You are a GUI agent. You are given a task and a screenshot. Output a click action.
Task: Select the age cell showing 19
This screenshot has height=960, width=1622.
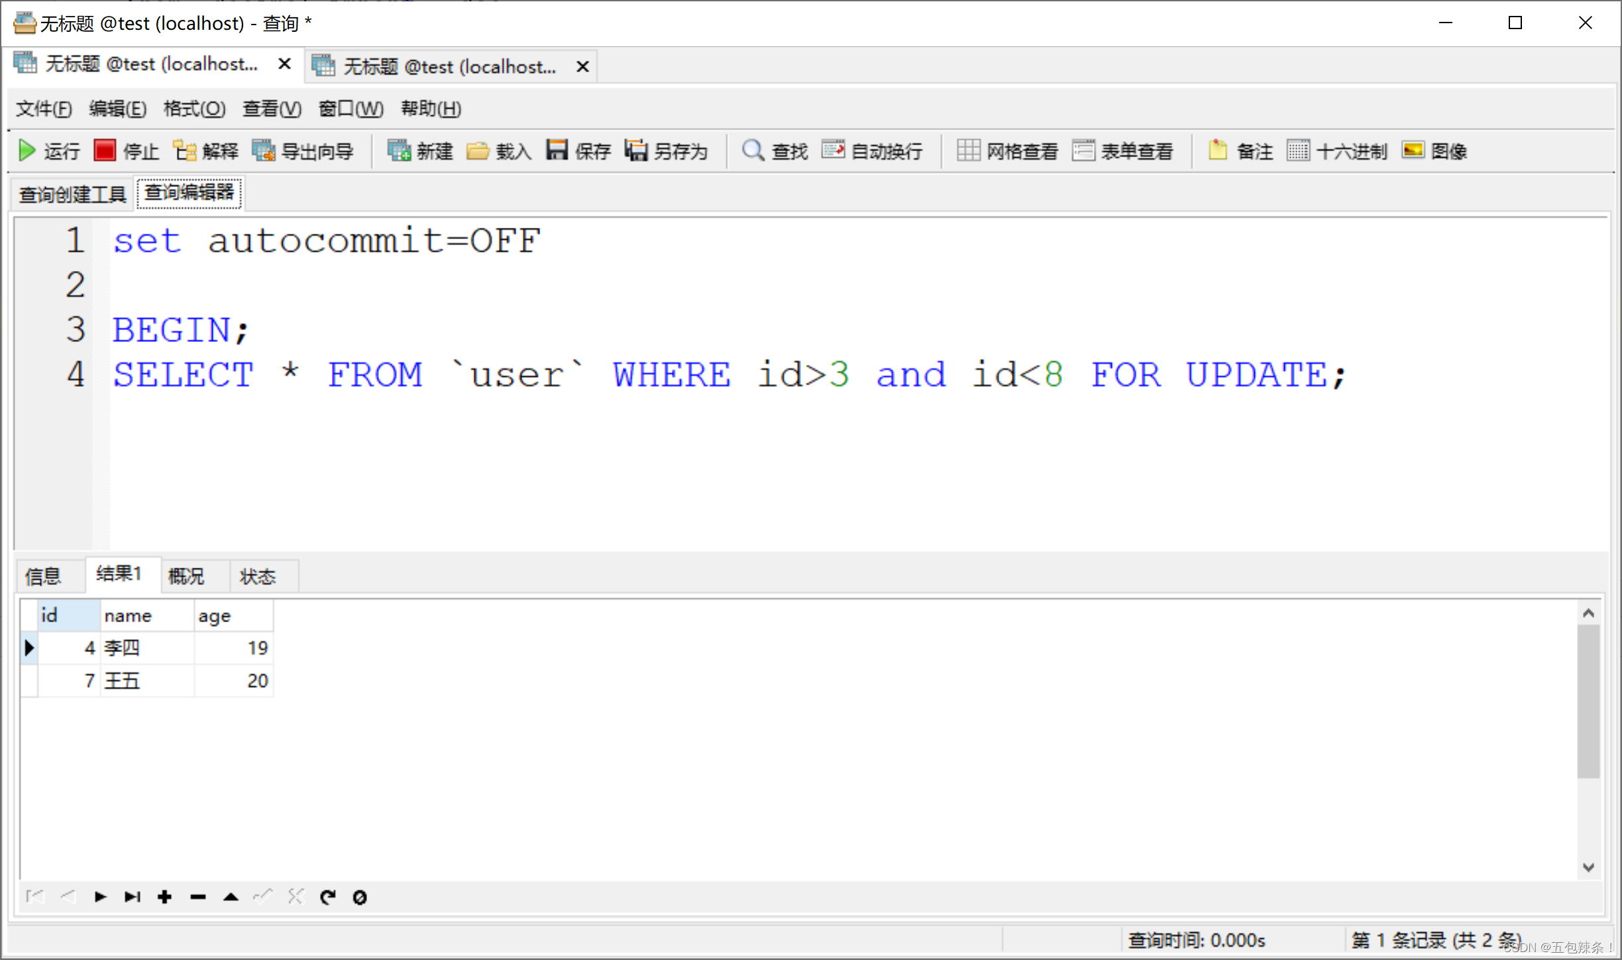(233, 647)
